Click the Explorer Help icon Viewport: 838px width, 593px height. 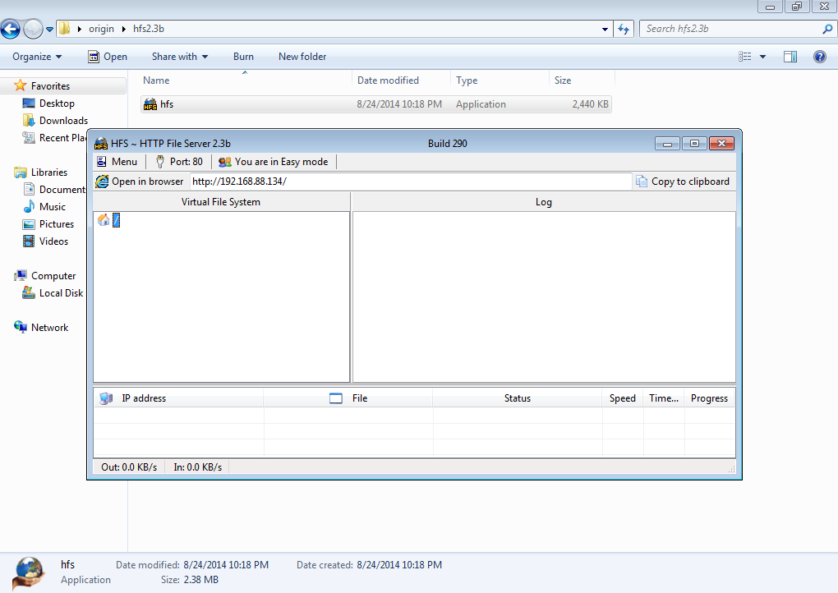click(x=819, y=57)
